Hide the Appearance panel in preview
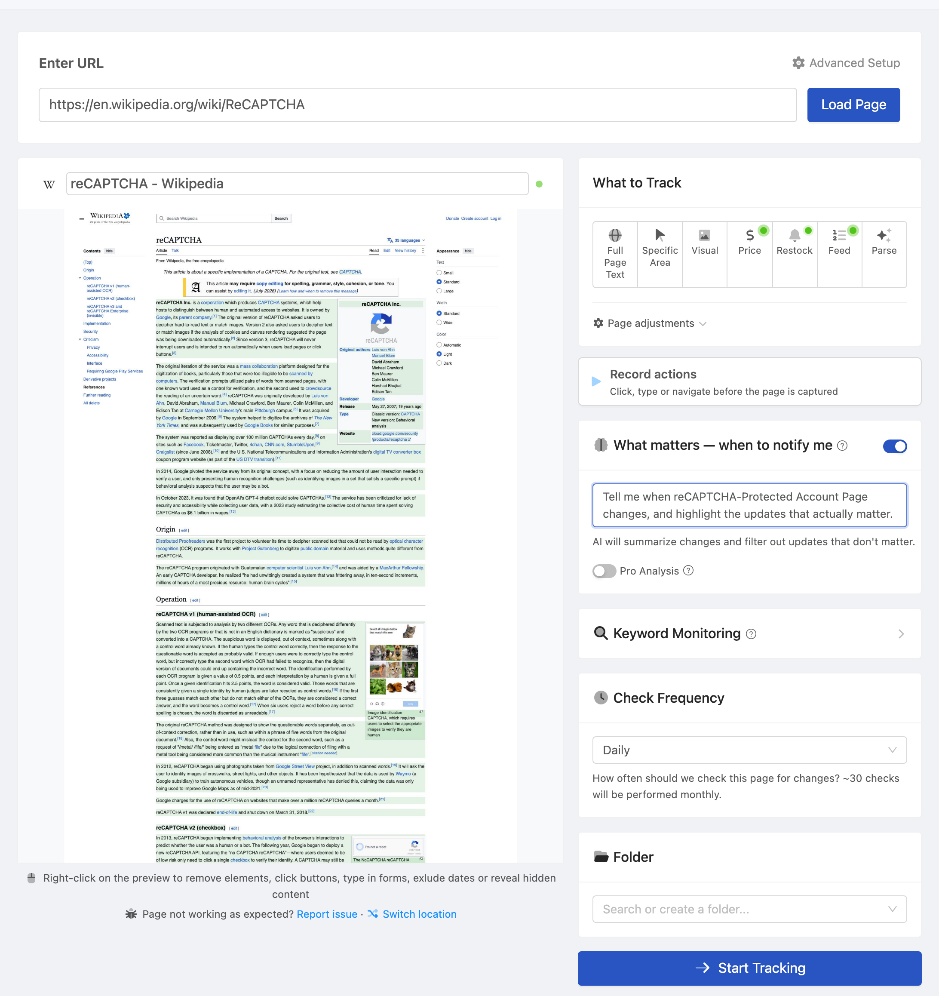The image size is (939, 996). click(468, 251)
